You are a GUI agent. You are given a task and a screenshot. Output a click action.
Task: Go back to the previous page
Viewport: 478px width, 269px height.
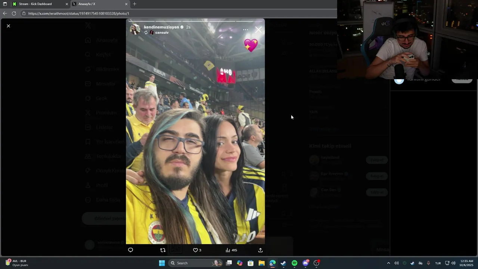pos(5,13)
